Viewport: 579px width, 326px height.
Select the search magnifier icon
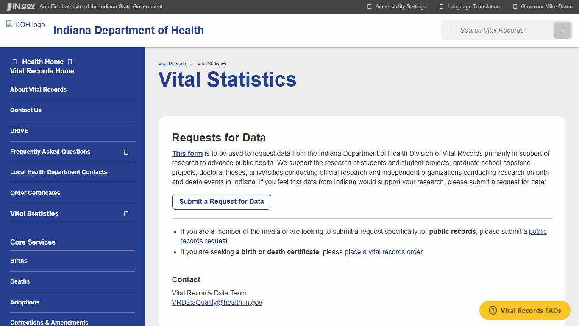tap(449, 30)
